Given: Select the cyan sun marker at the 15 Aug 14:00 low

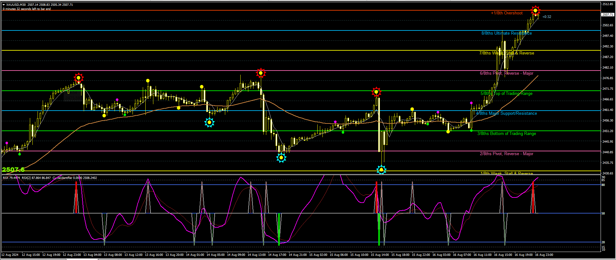Looking at the screenshot, I should (381, 170).
